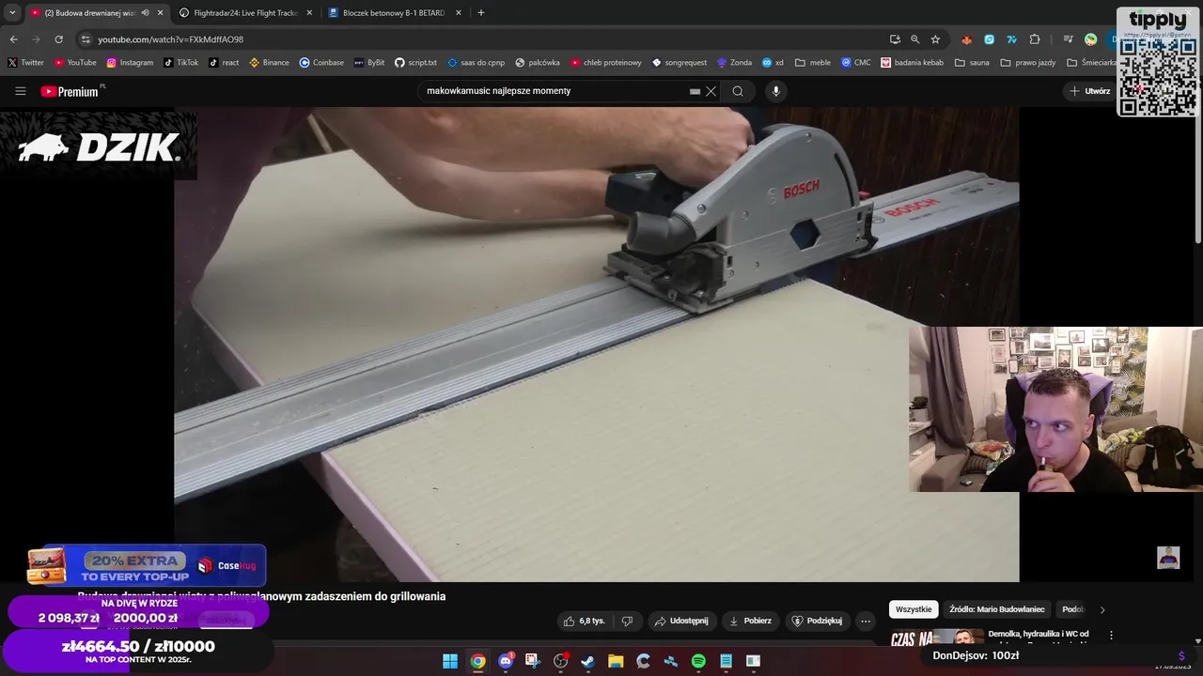Click the channel avatar watermark on video
The height and width of the screenshot is (676, 1203).
[x=1168, y=558]
